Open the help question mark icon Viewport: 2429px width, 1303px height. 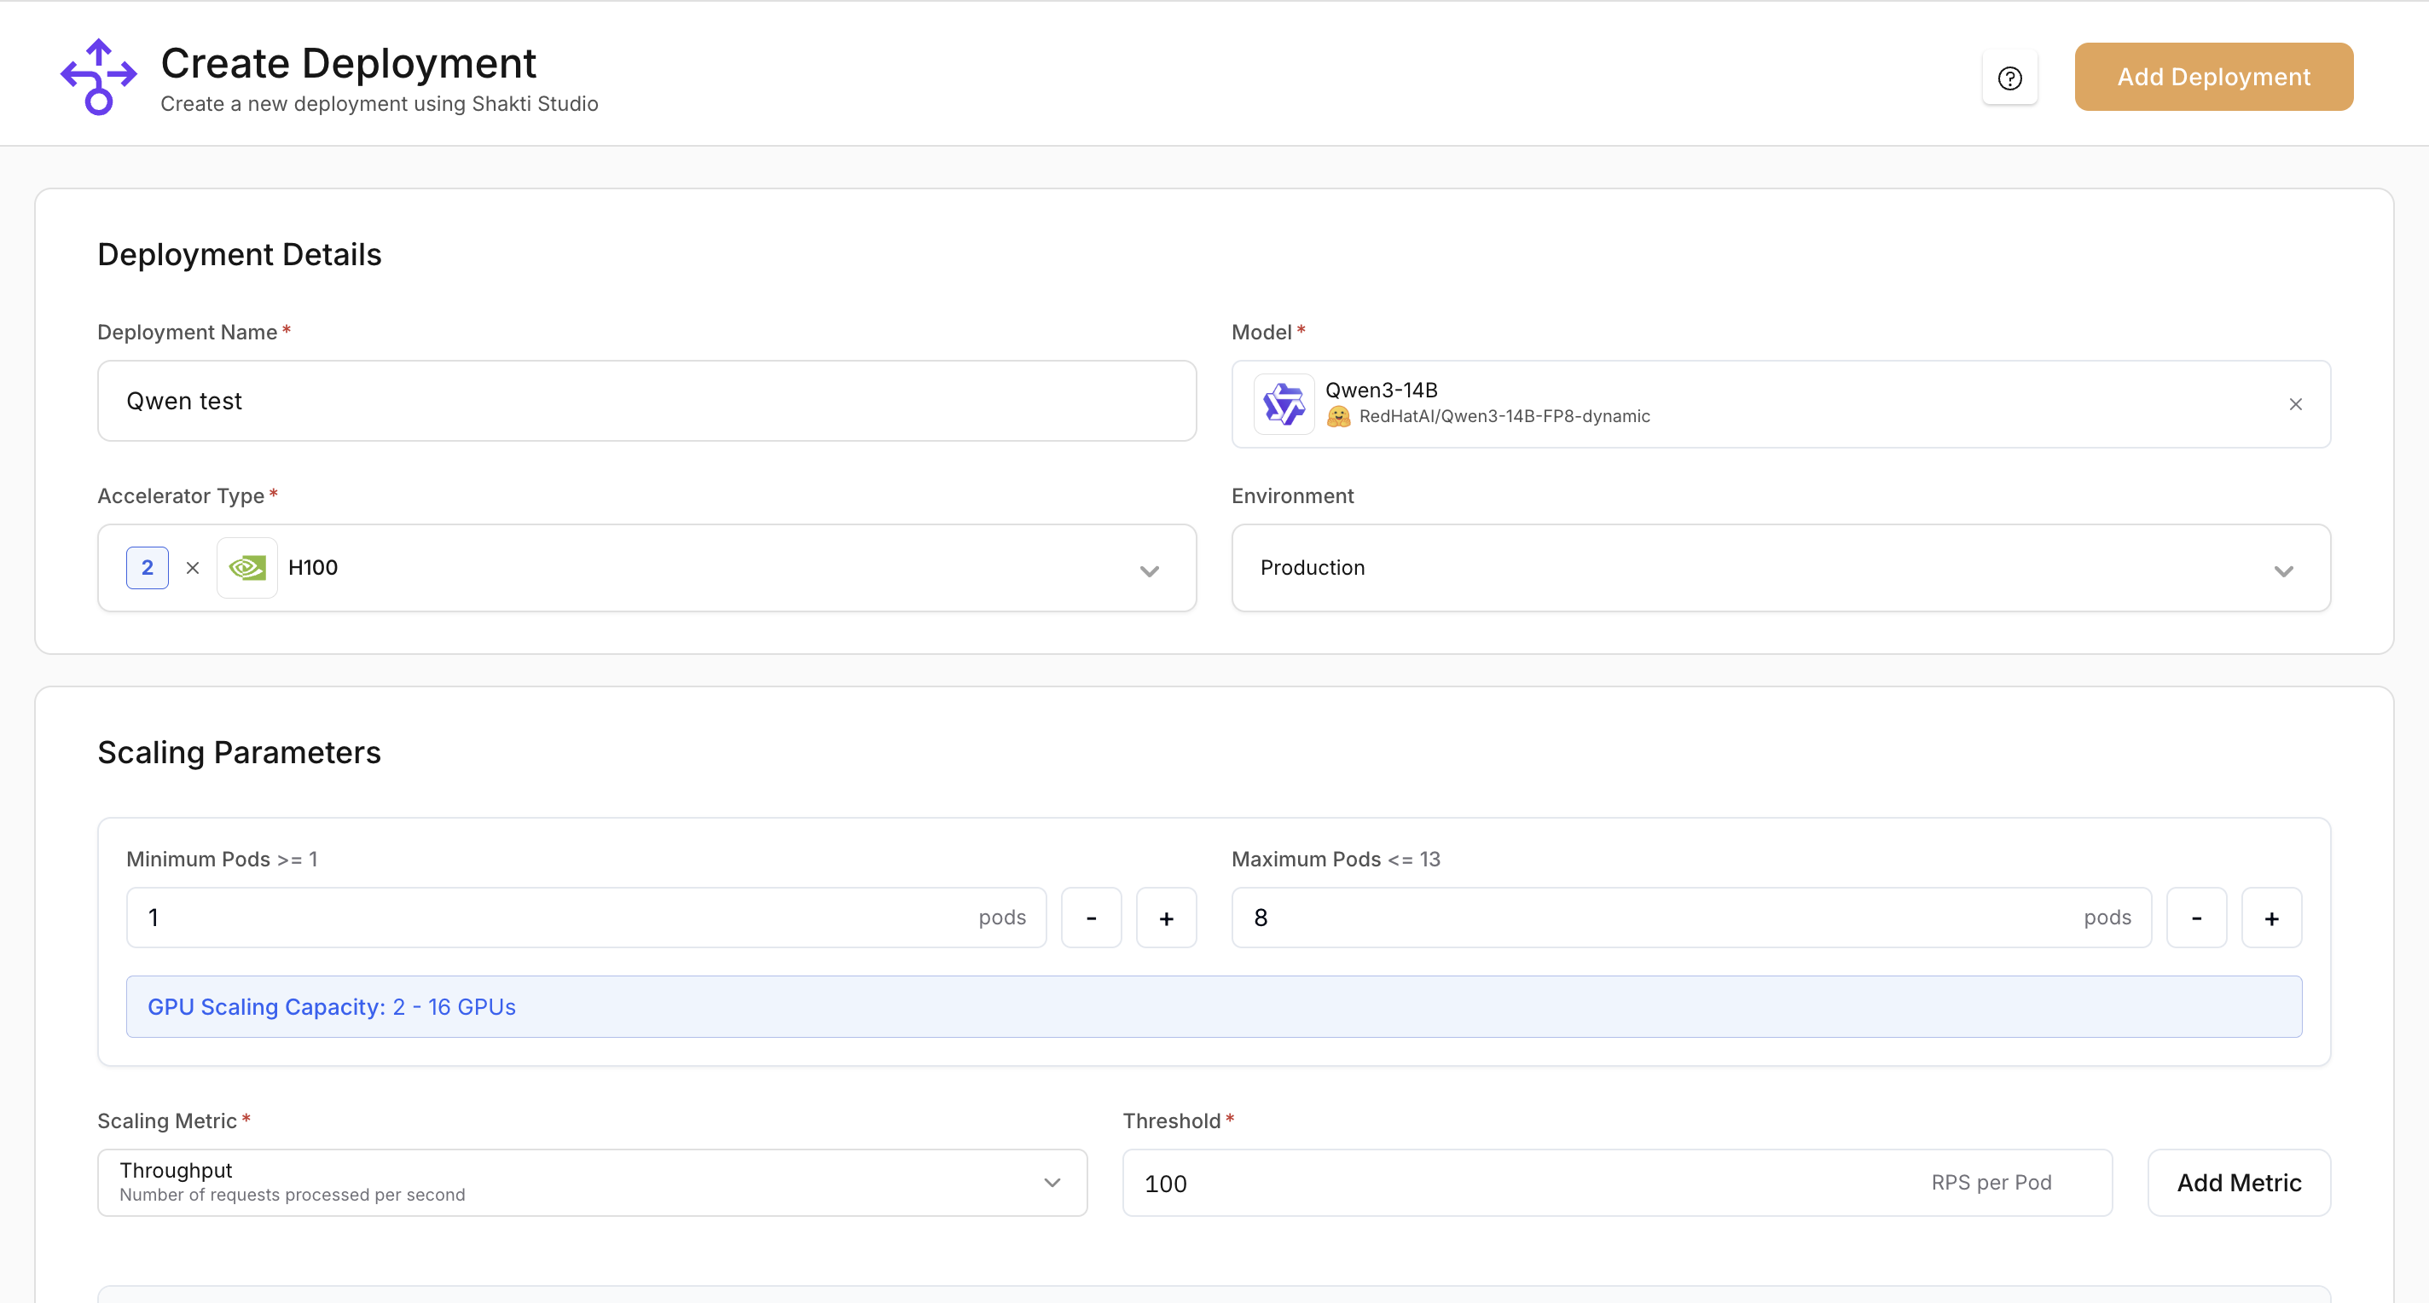pyautogui.click(x=2009, y=78)
